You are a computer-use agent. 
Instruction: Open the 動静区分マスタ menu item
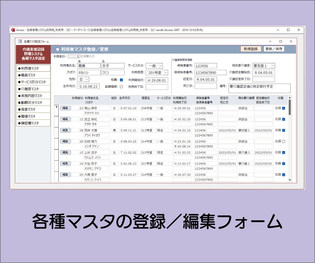click(x=33, y=102)
